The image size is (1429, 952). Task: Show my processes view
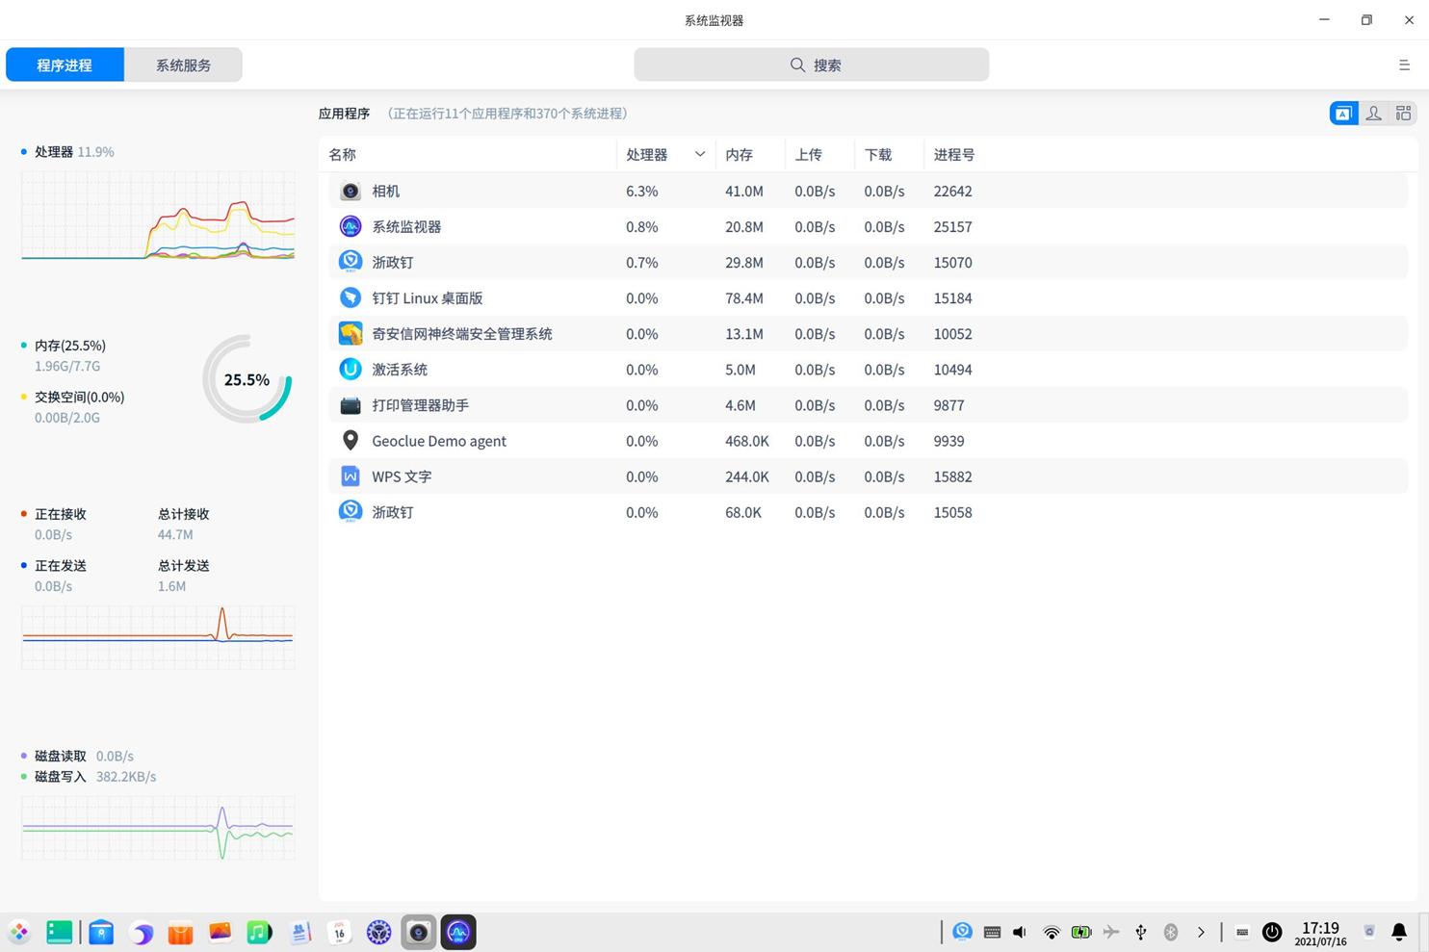(1374, 114)
